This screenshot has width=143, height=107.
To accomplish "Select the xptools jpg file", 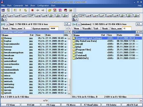I will coord(34,93).
